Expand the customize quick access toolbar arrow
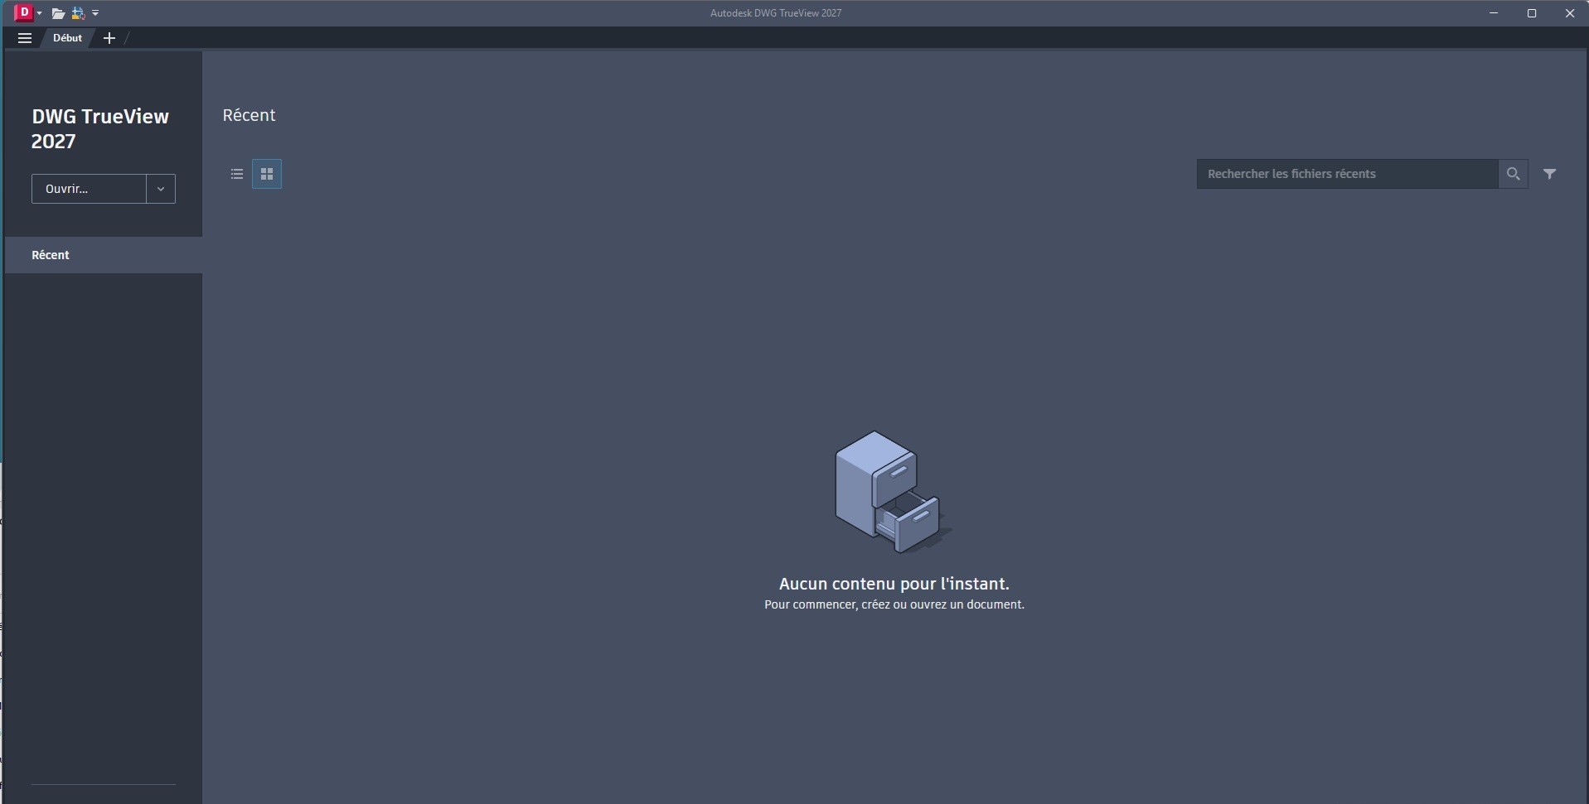Screen dimensions: 1589x804 [95, 13]
